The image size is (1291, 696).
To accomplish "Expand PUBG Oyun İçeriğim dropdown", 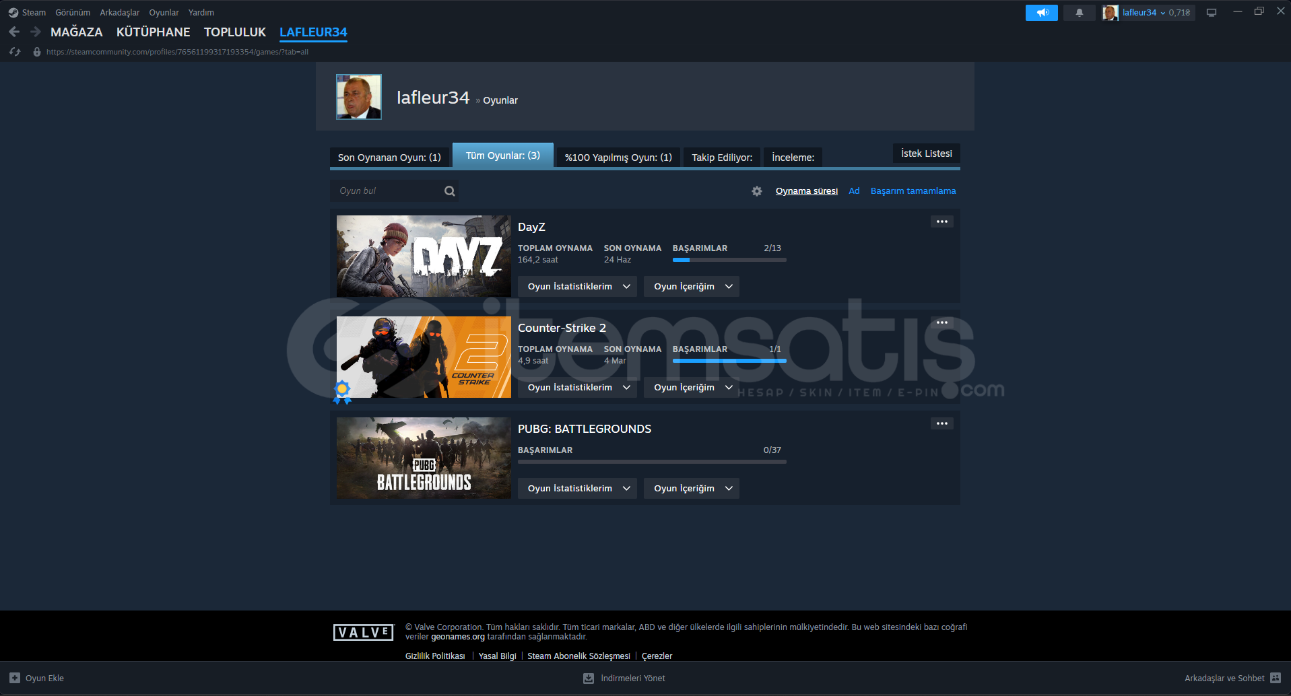I will [692, 488].
